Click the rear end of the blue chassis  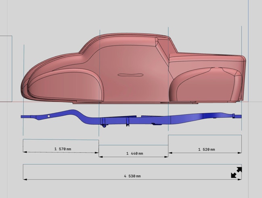(236, 117)
